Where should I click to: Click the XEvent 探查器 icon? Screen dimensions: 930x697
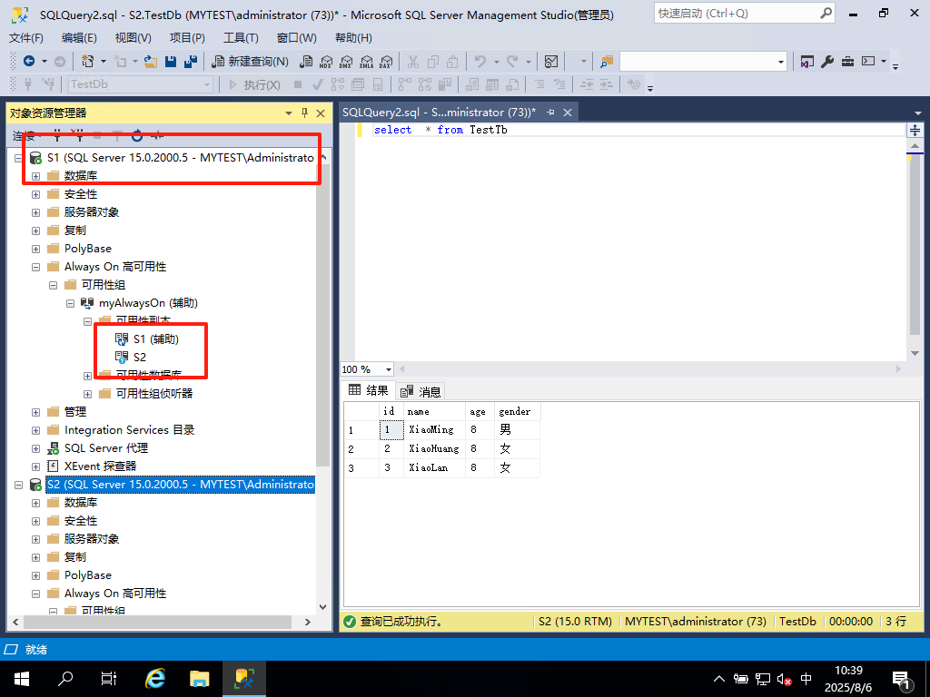pos(53,466)
